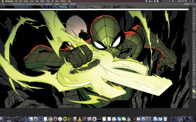Select the Magic Wand selection tool
This screenshot has height=122, width=196.
[194, 43]
